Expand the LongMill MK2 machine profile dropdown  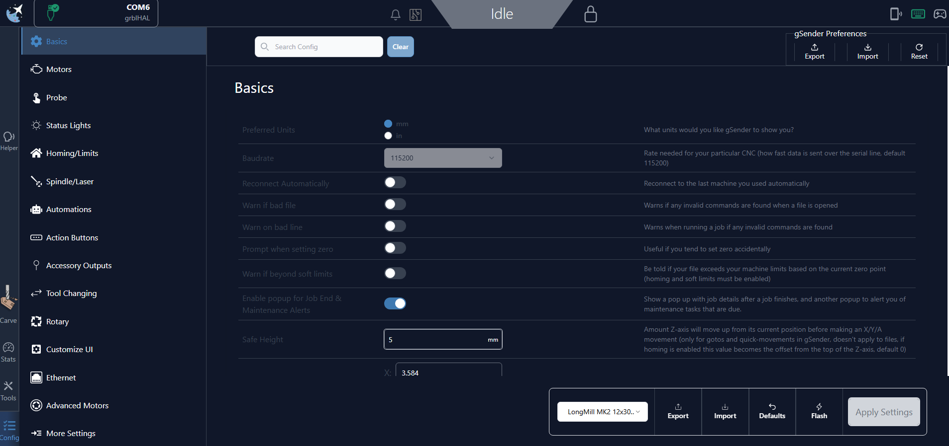click(602, 412)
